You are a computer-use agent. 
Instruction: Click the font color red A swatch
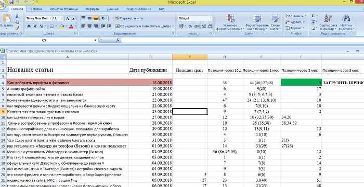click(x=71, y=26)
